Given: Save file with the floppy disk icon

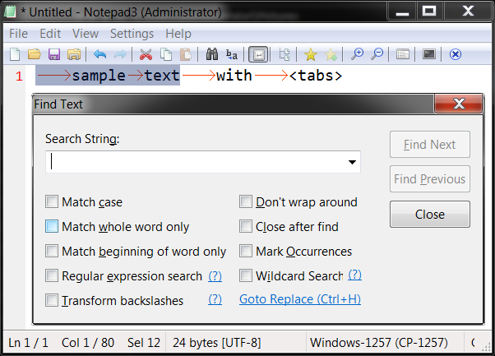Looking at the screenshot, I should point(54,54).
